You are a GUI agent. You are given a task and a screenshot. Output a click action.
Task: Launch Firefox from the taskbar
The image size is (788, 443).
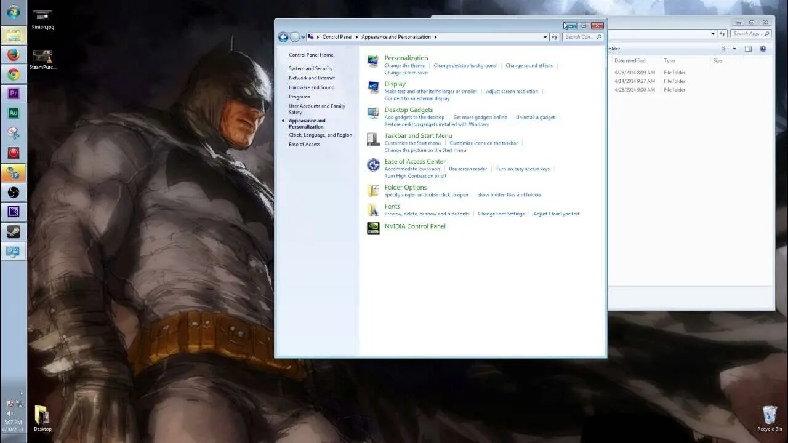click(x=13, y=55)
